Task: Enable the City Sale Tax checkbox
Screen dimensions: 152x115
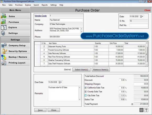Action: [86, 96]
